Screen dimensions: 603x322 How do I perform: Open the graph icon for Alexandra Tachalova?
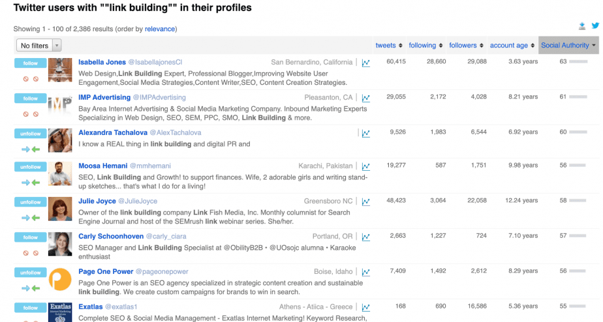coord(365,134)
